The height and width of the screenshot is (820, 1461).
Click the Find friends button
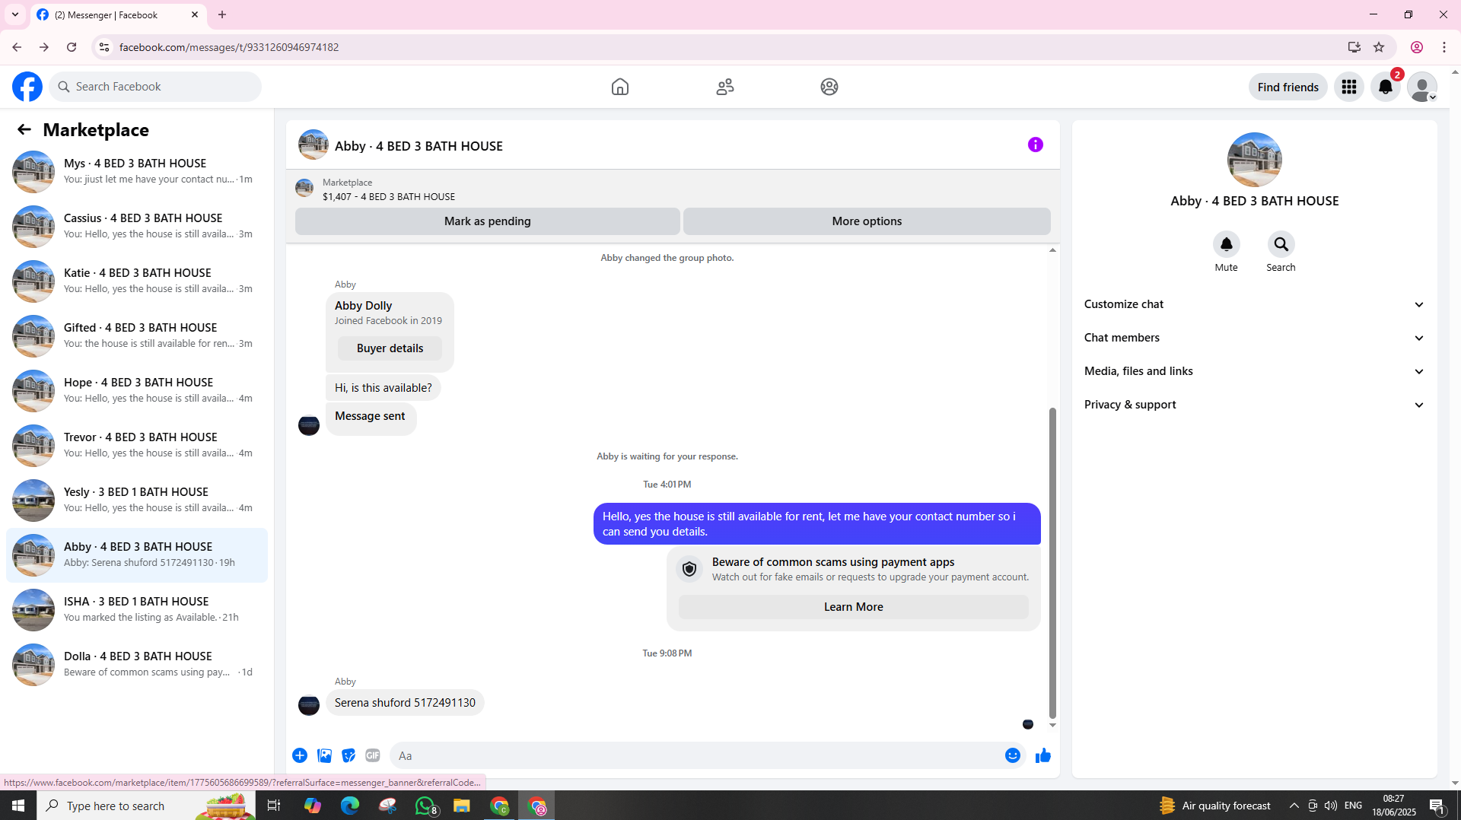pyautogui.click(x=1288, y=87)
